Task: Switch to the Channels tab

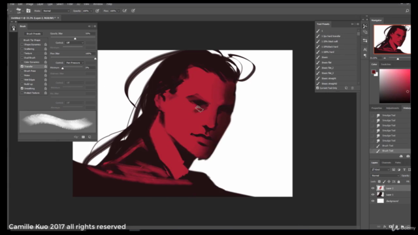Action: pos(386,163)
